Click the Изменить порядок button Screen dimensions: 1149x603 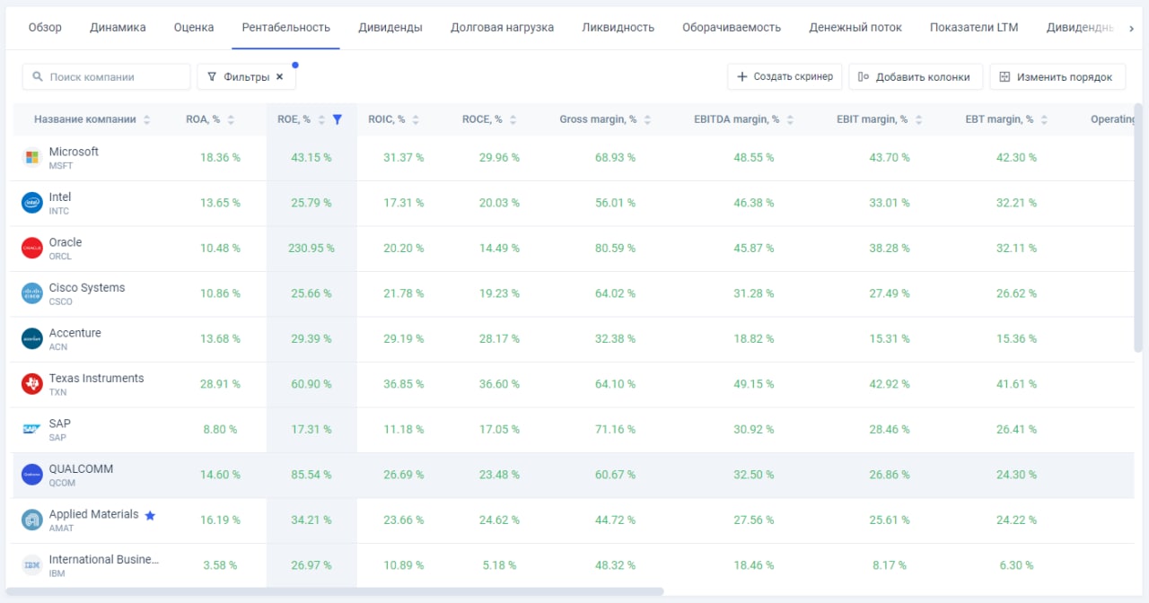pyautogui.click(x=1057, y=77)
